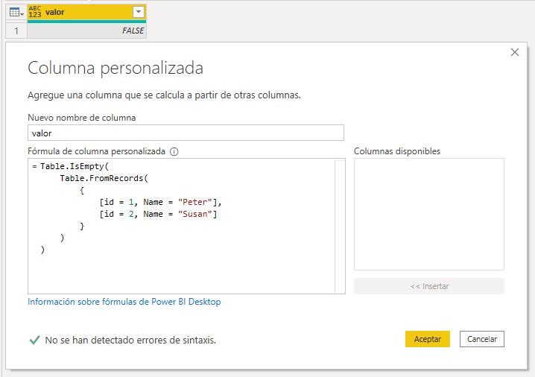Open the table menu icon in grid corner
Screen dimensions: 535x377
[16, 13]
